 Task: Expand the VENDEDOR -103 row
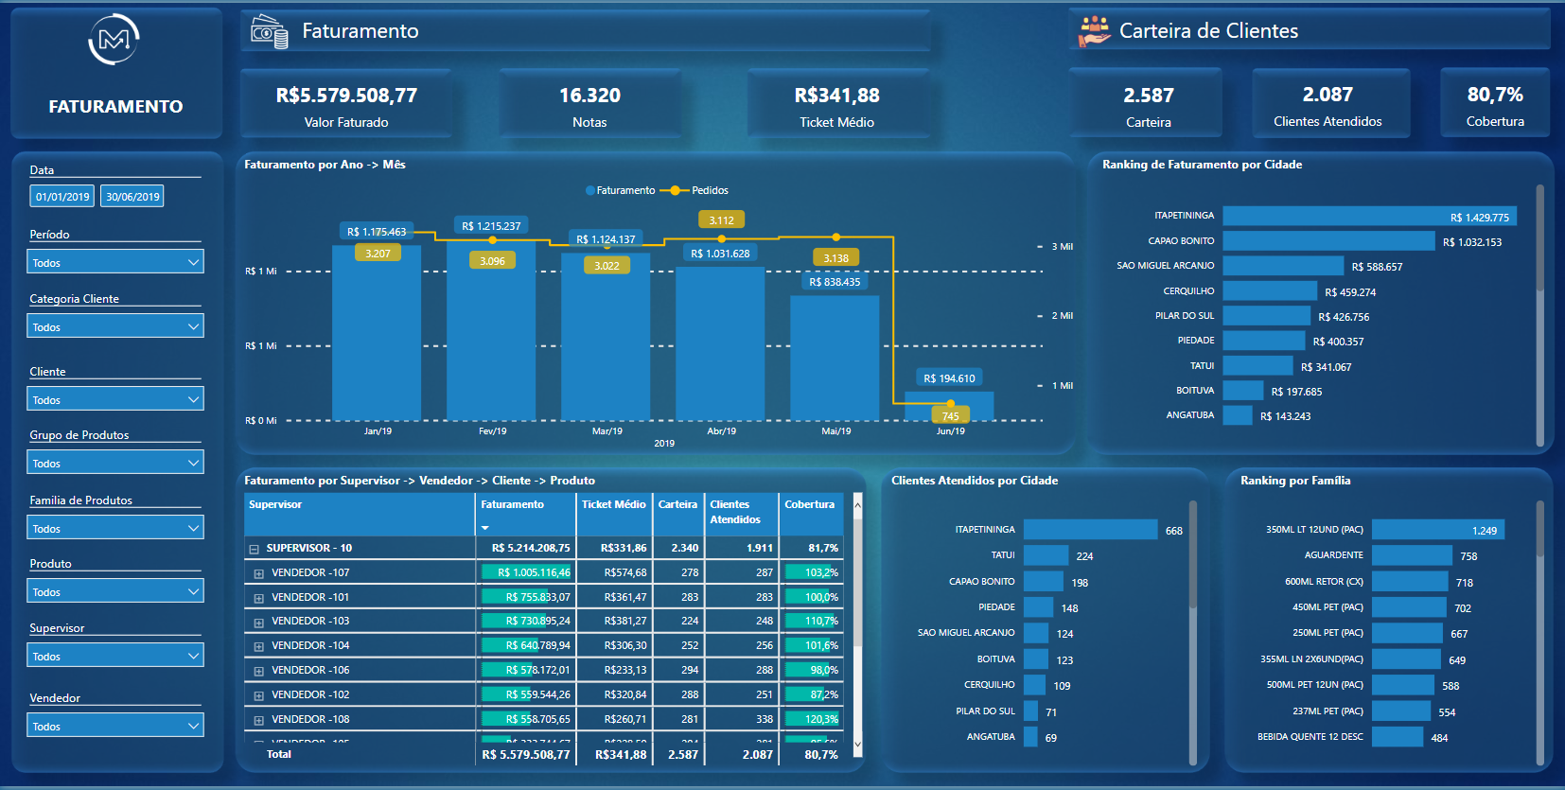coord(258,622)
